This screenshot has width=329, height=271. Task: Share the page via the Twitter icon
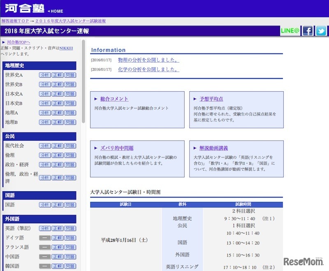[321, 31]
